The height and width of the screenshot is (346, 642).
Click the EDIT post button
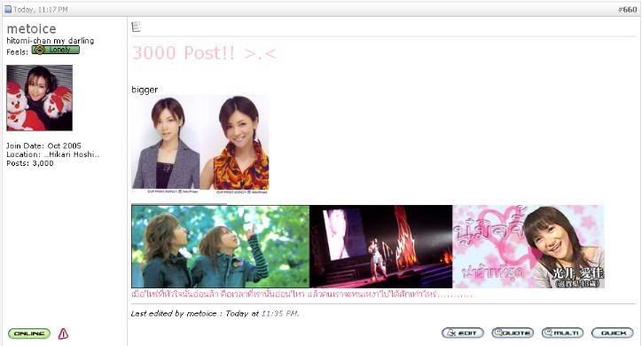pos(463,333)
